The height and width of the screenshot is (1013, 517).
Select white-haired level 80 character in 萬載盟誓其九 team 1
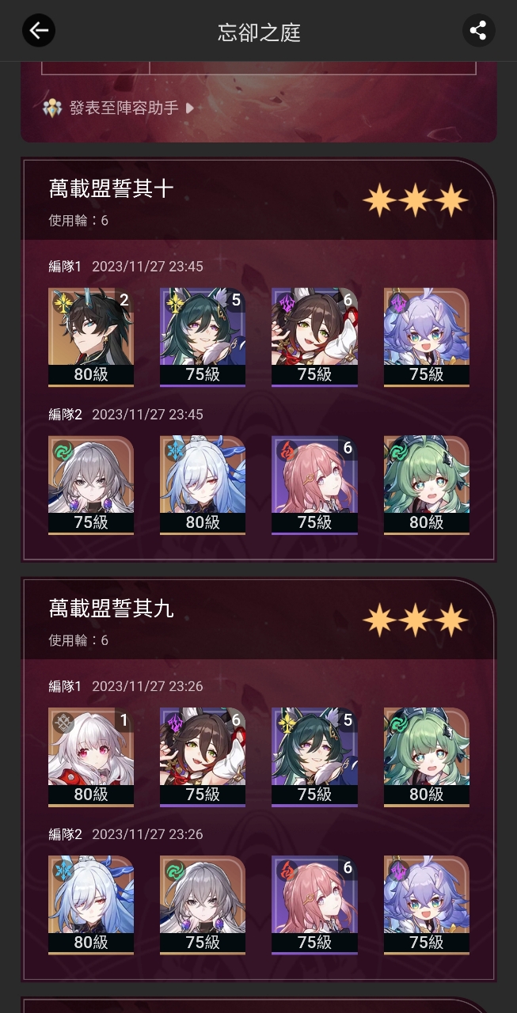91,757
